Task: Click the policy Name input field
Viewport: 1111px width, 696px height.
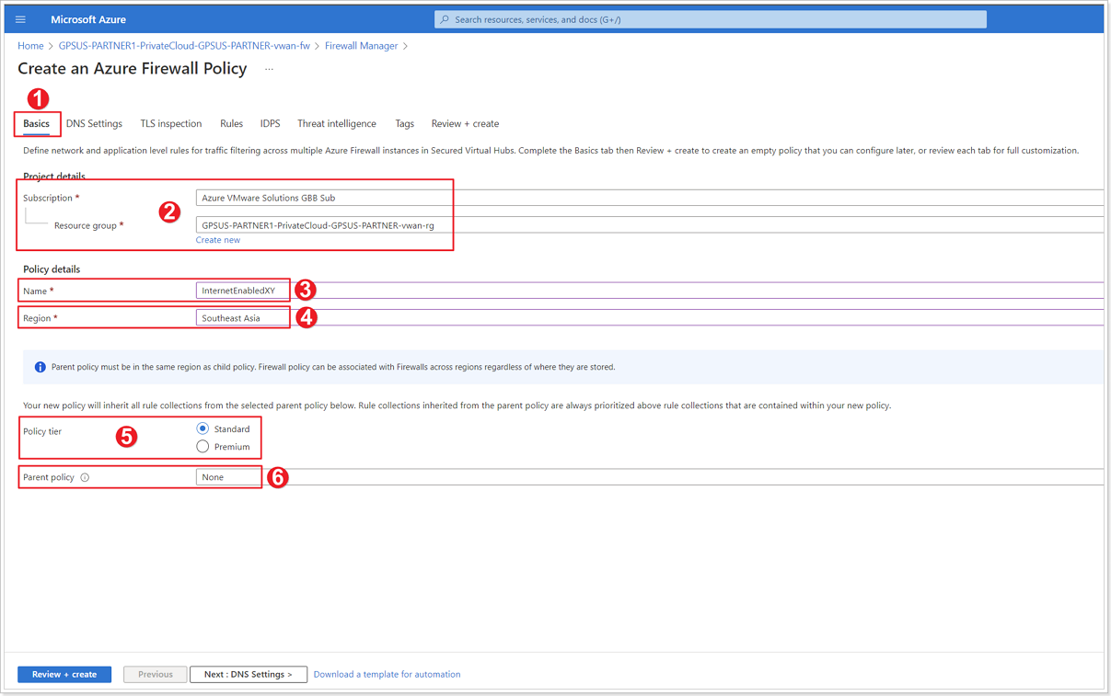Action: coord(650,291)
